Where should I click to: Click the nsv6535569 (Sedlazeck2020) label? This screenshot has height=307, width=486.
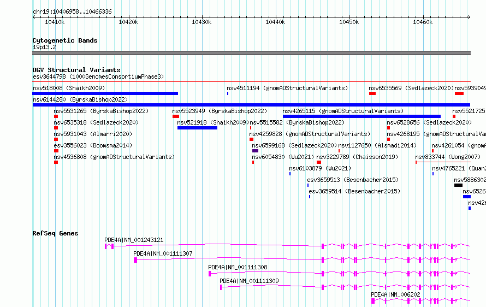(411, 88)
